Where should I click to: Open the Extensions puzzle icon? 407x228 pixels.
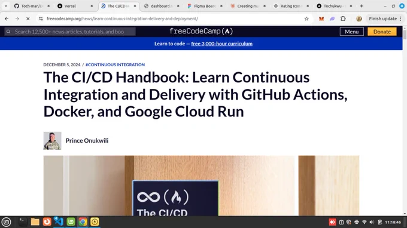coord(343,19)
